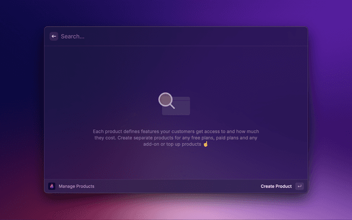This screenshot has width=352, height=220.
Task: Select the magnifier lens in the illustration
Action: coord(166,100)
